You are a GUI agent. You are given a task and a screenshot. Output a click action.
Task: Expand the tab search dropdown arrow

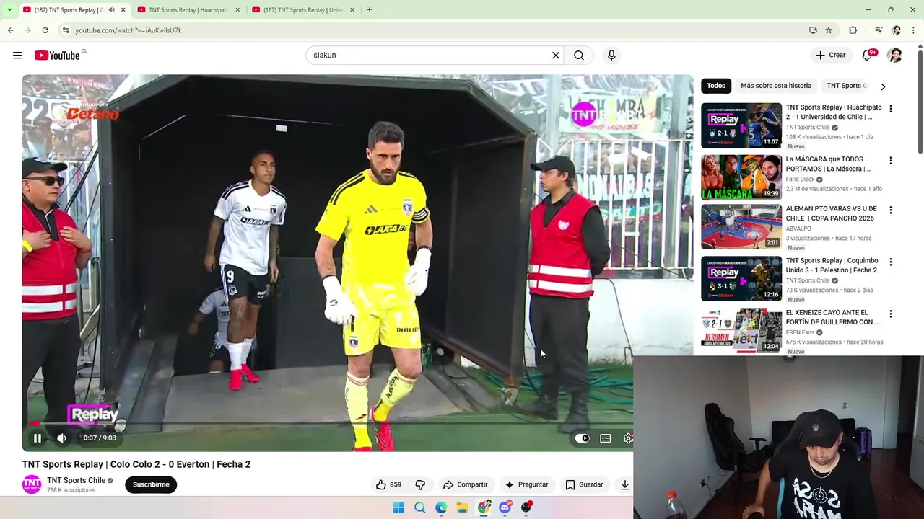point(9,10)
